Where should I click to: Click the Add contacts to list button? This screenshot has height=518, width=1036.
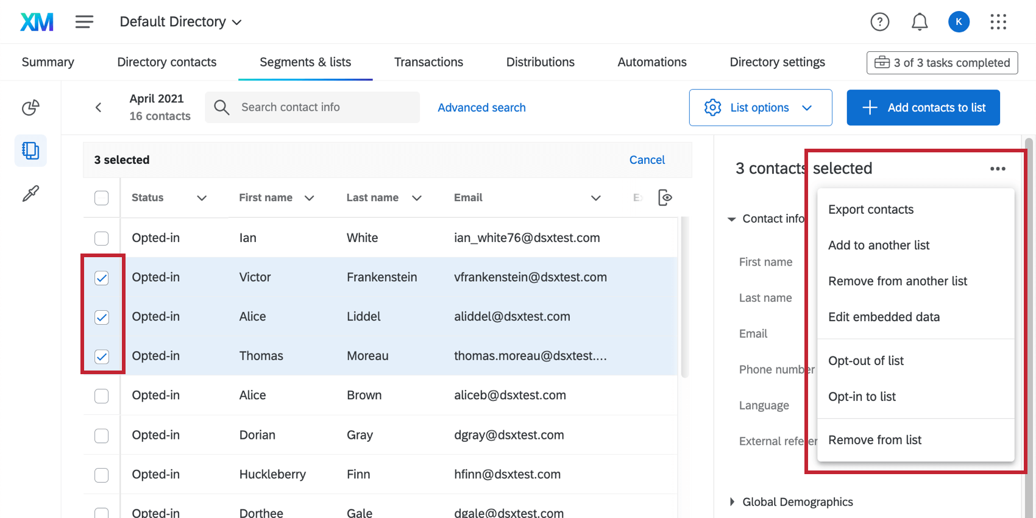(923, 108)
